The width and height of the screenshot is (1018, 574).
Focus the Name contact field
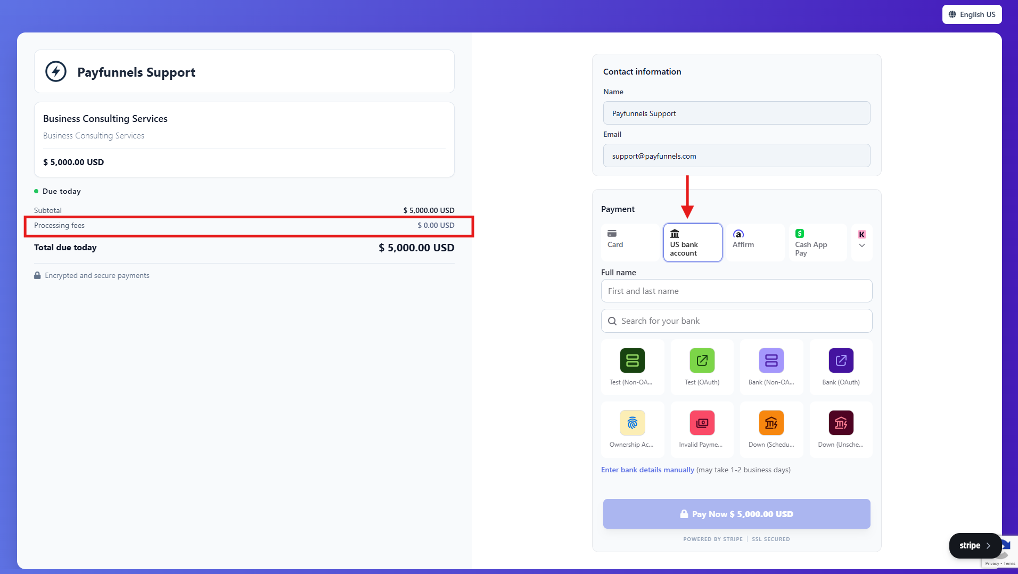tap(736, 113)
